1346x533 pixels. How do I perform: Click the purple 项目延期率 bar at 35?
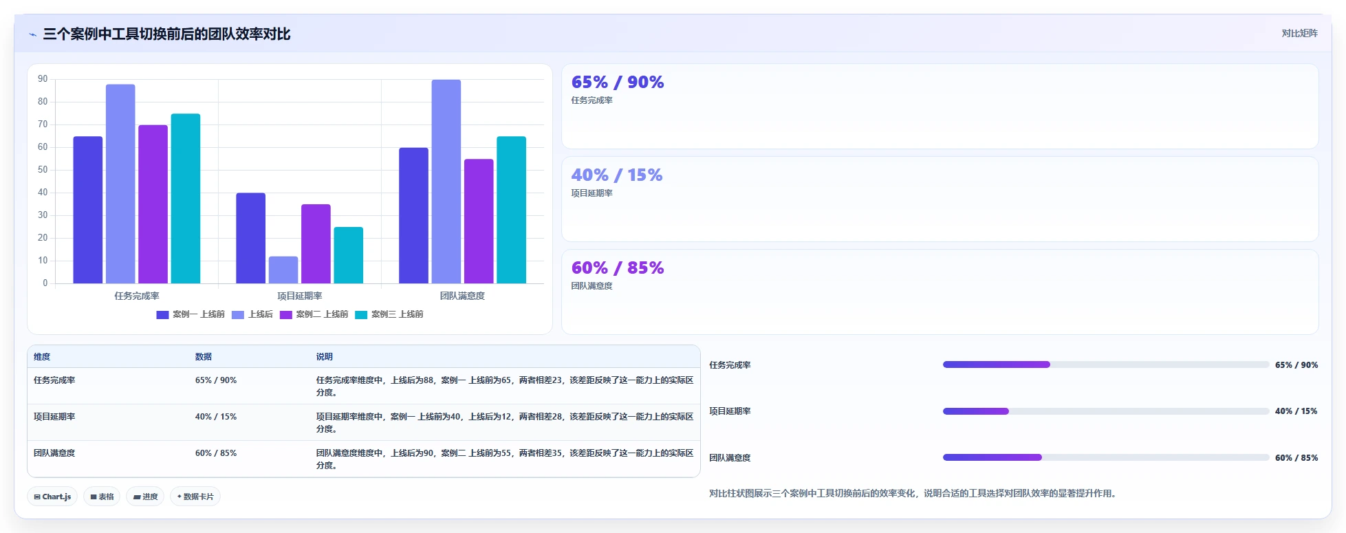[x=316, y=243]
